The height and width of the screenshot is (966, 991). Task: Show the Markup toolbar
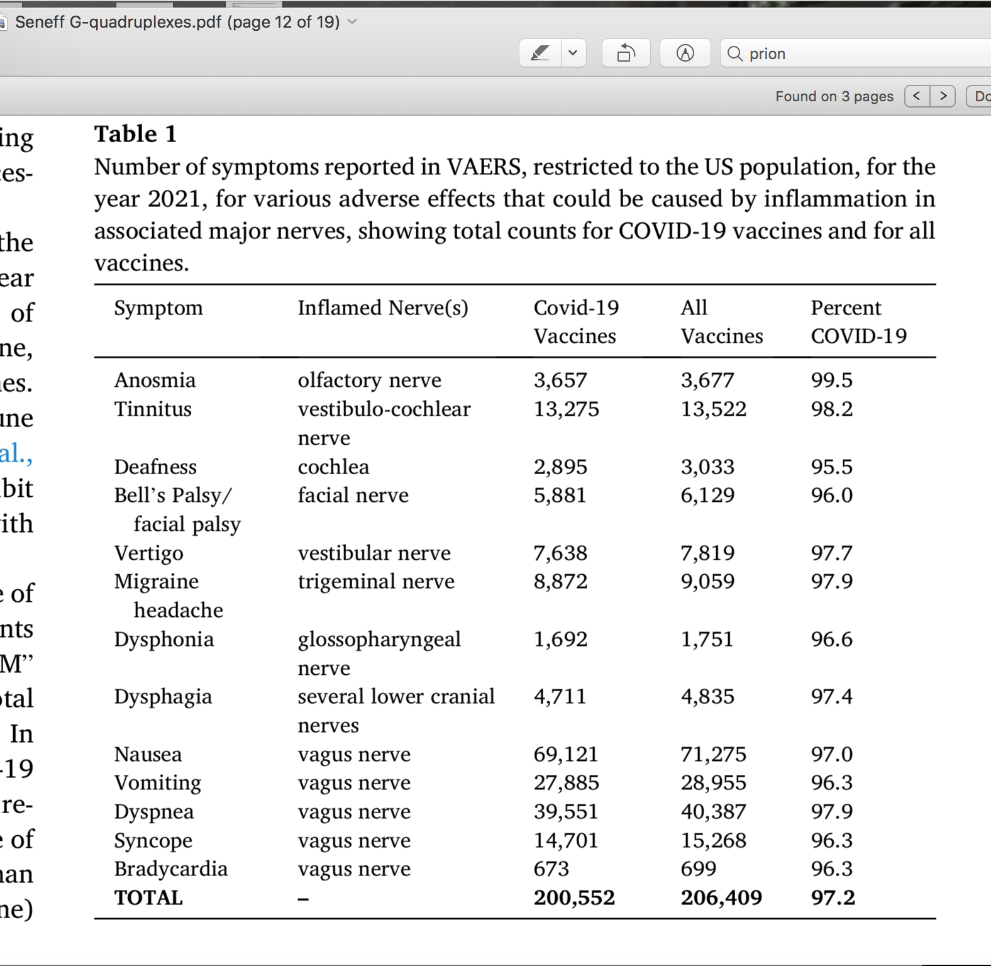point(685,53)
